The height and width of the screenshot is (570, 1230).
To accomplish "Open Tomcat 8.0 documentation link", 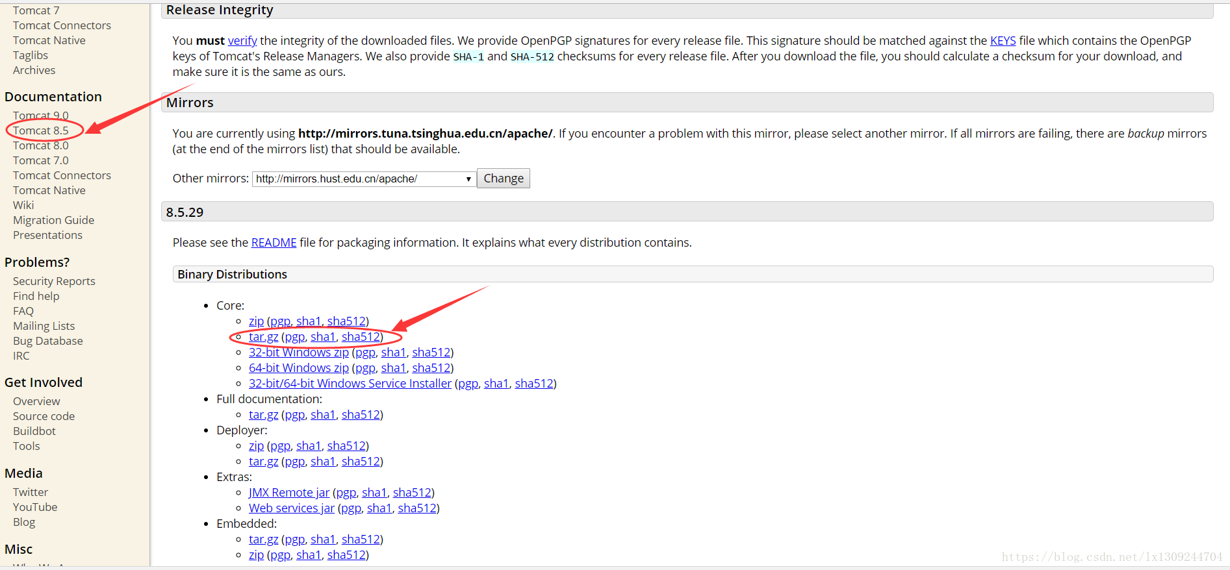I will pos(40,145).
